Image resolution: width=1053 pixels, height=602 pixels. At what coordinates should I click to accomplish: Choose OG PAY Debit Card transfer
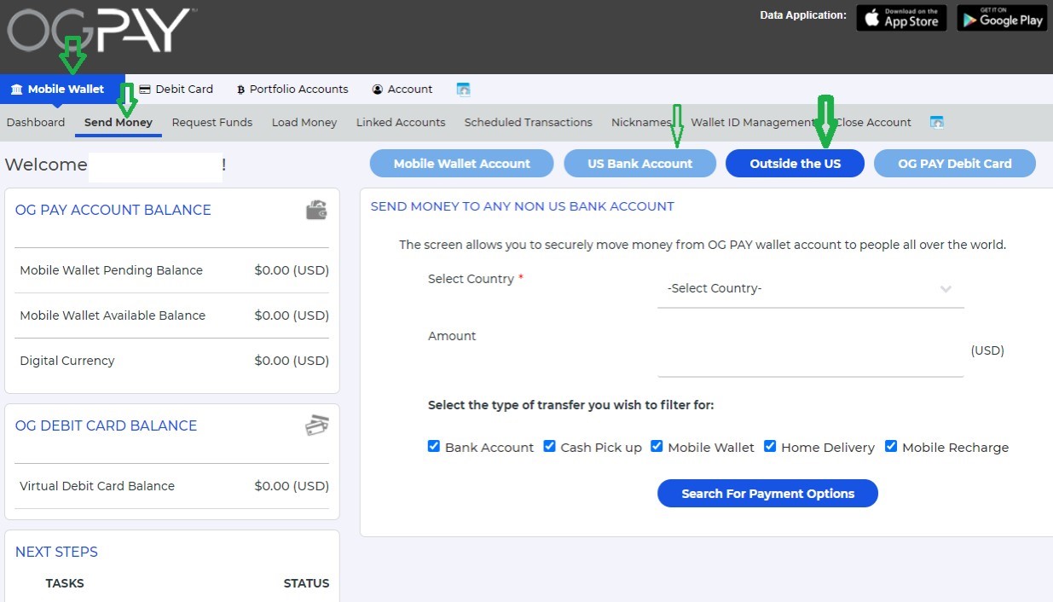pos(955,164)
